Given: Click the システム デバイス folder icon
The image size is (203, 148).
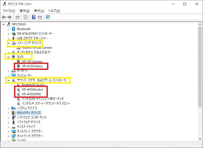Looking at the screenshot, I should 14,108.
